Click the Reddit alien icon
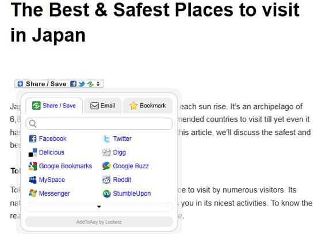The image size is (314, 236). [x=106, y=180]
